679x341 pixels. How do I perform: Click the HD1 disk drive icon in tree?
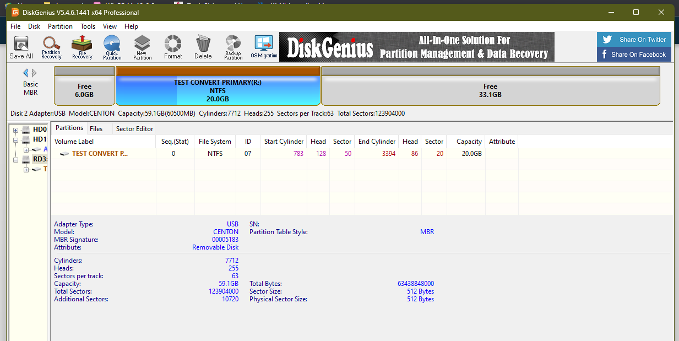point(26,140)
